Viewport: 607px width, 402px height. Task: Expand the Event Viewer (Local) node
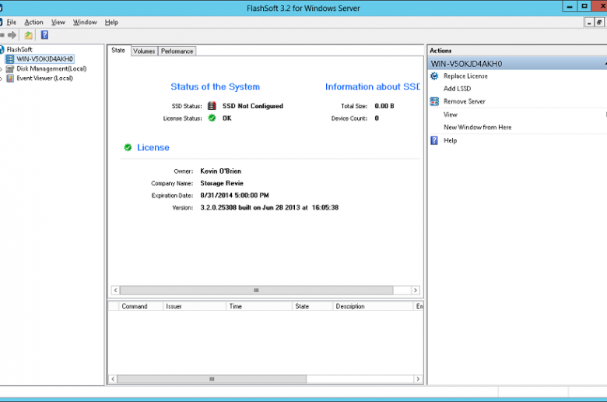tap(1, 79)
